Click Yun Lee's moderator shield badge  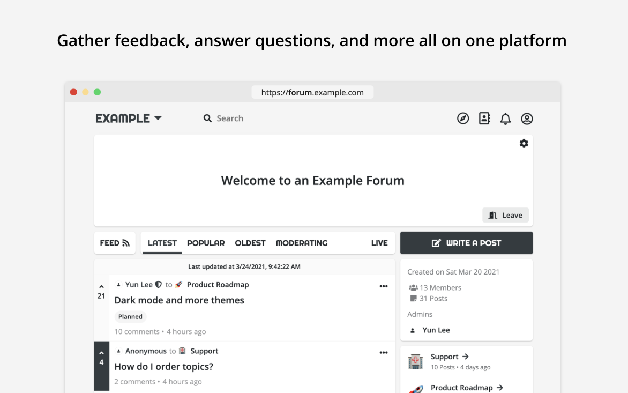(159, 285)
